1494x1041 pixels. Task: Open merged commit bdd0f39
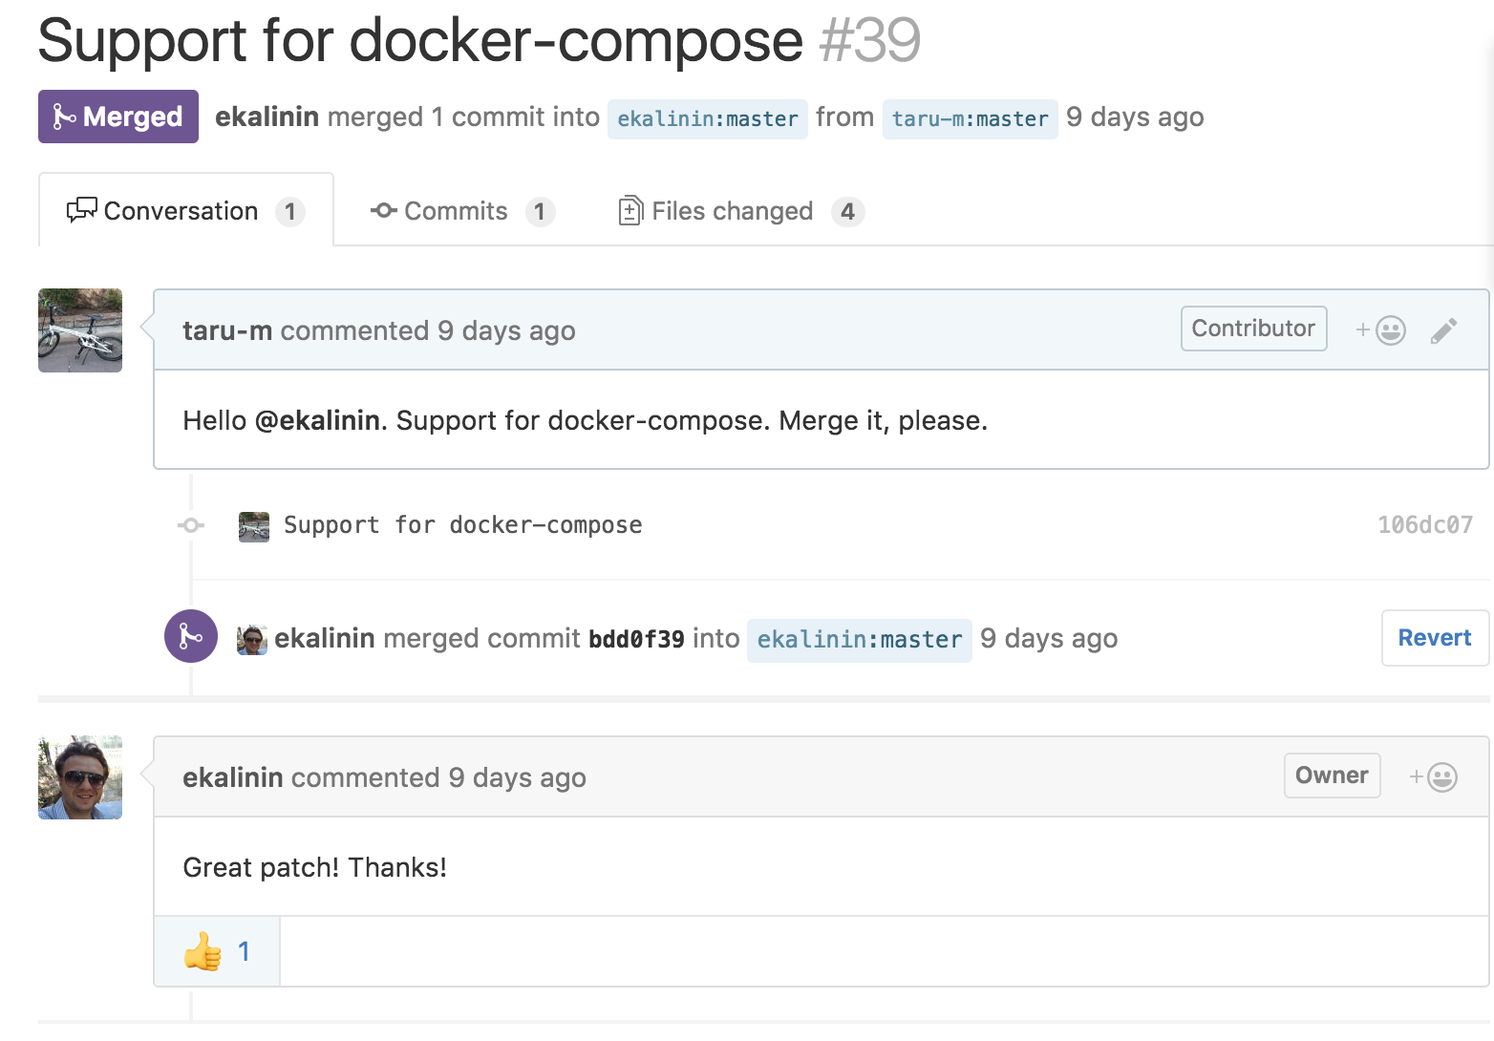pyautogui.click(x=636, y=639)
